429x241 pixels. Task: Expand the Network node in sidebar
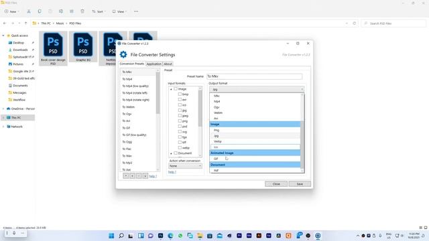coord(3,127)
